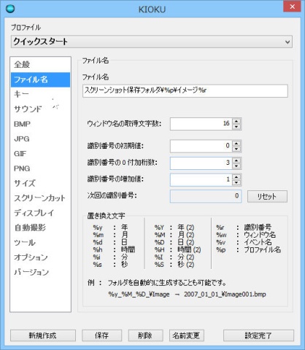305x350 pixels.
Task: Click the %y 年 replacement entry
Action: pos(110,227)
